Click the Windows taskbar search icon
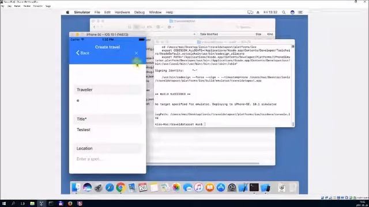 tap(13, 204)
